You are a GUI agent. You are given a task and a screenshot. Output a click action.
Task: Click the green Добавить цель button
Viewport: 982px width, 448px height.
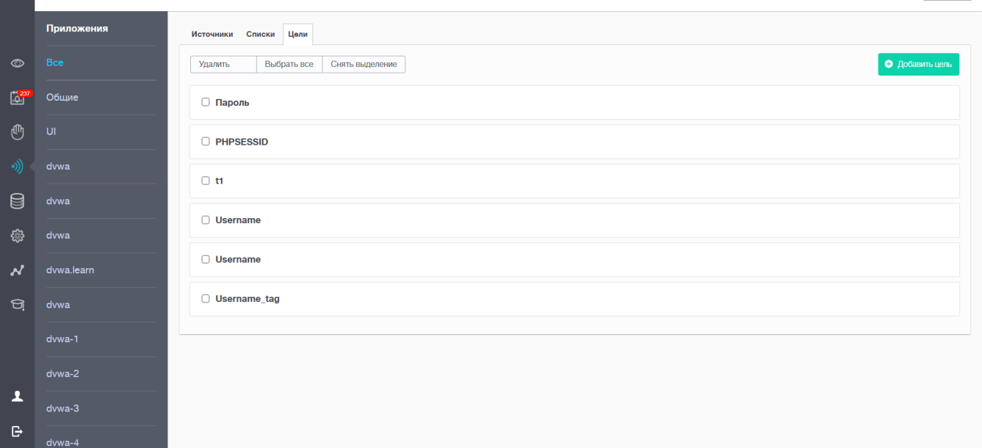pos(918,65)
